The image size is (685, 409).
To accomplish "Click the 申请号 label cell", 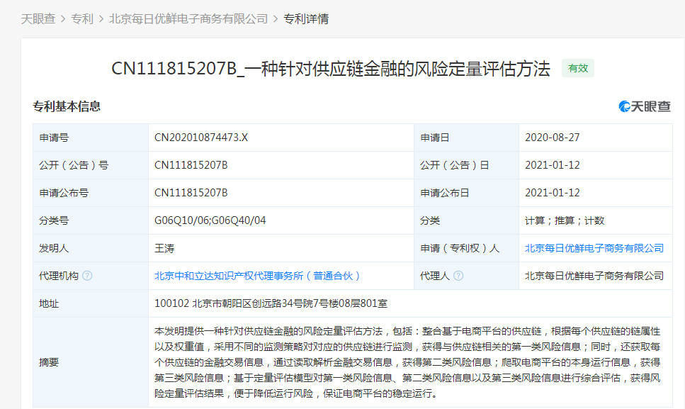I will 91,138.
